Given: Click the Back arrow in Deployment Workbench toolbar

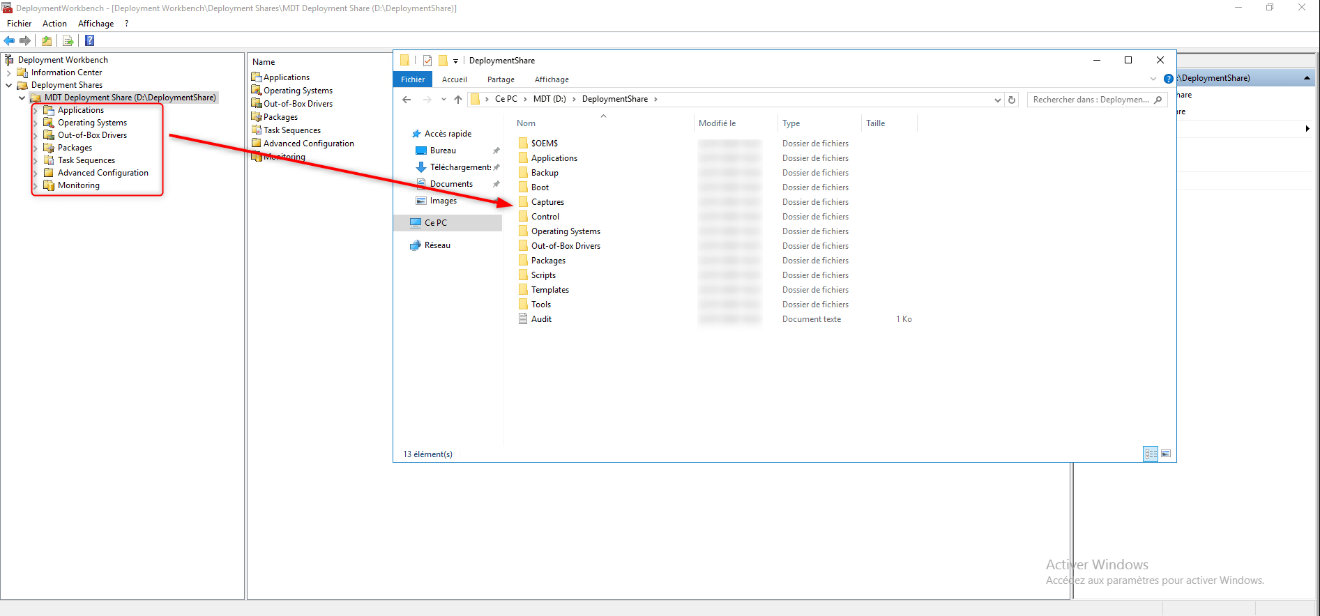Looking at the screenshot, I should click(x=9, y=40).
